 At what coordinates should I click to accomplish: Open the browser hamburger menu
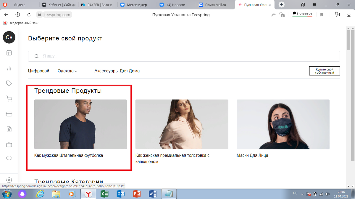click(x=314, y=5)
